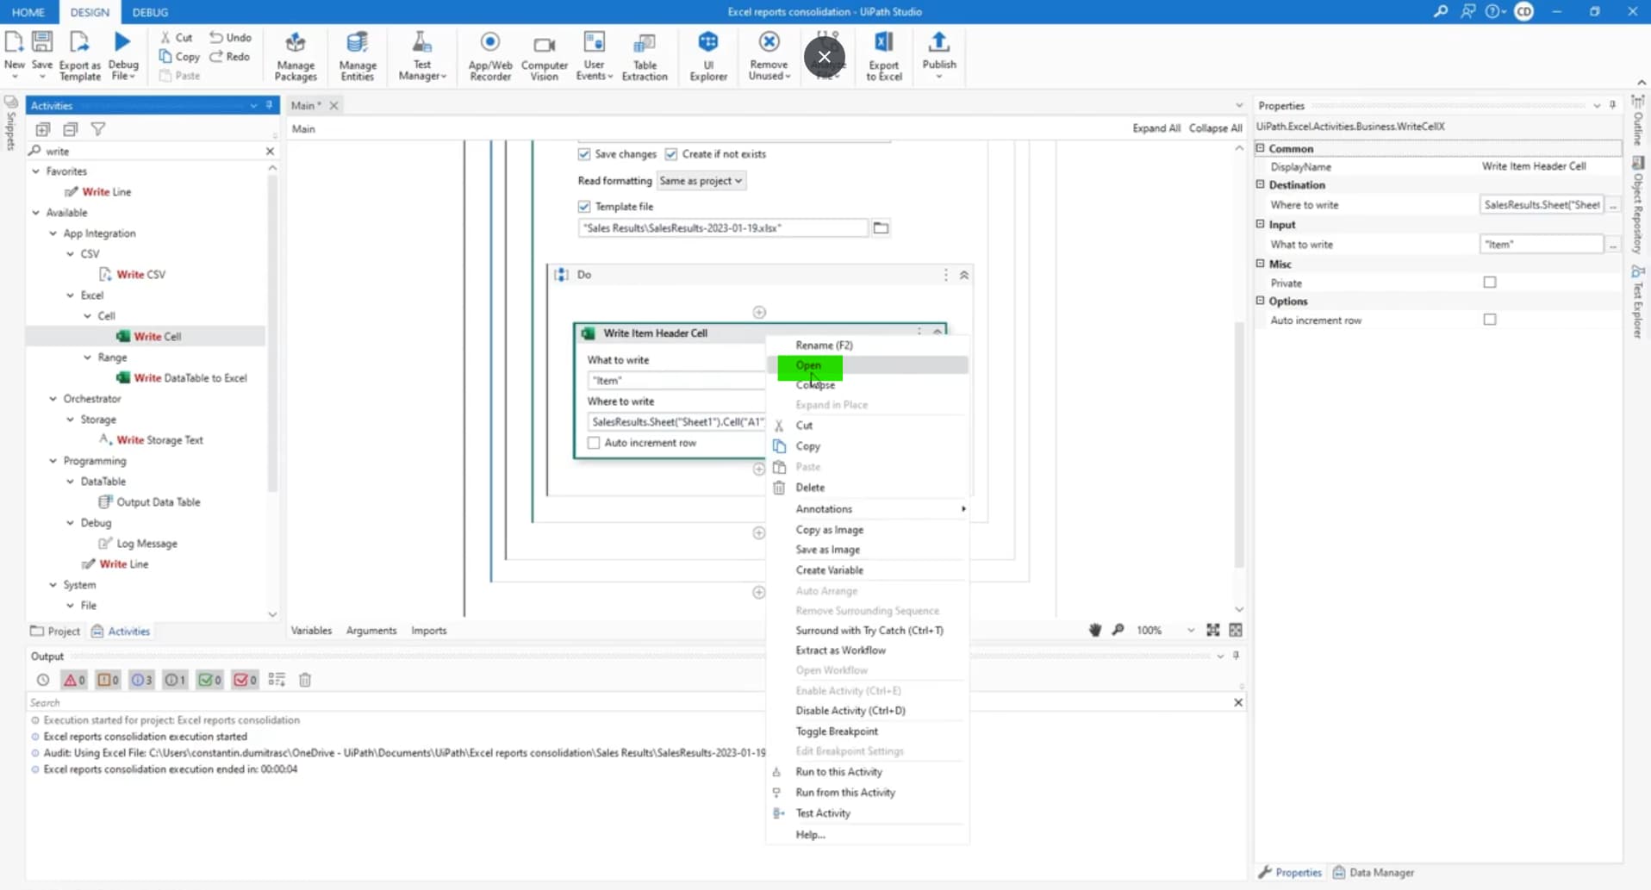Toggle Auto increment row in Properties
Screen dimensions: 1651x890
coord(1490,320)
